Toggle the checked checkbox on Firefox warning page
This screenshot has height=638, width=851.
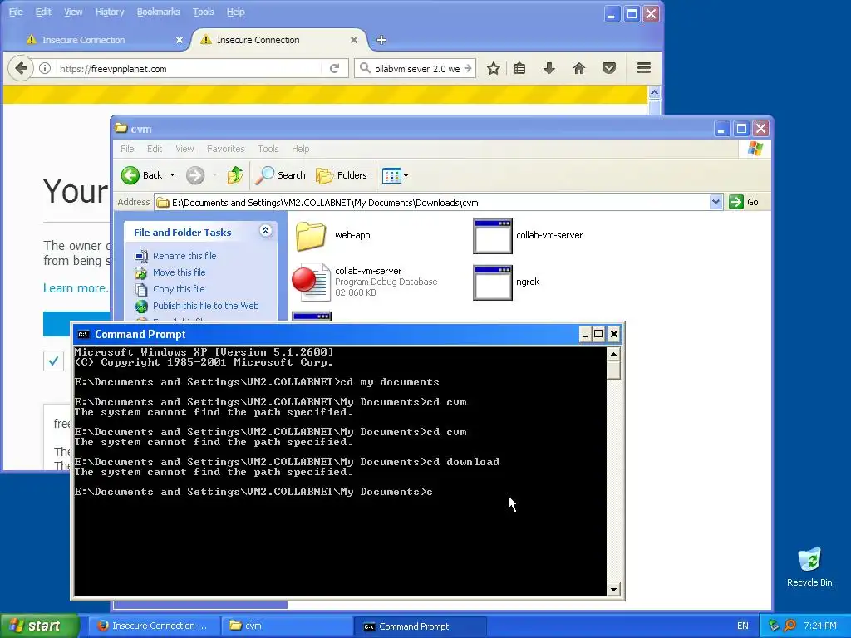(x=54, y=361)
